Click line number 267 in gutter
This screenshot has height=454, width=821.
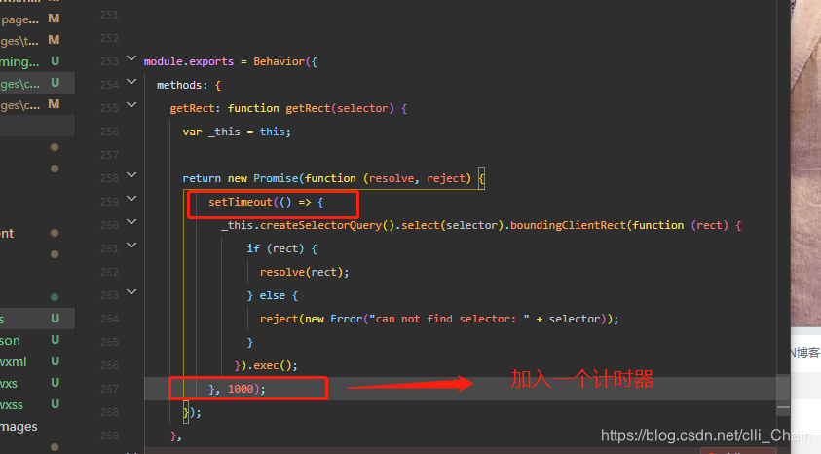(109, 389)
